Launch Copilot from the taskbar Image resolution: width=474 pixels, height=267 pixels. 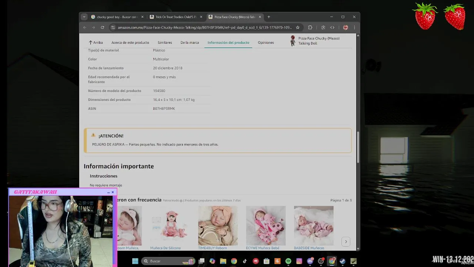click(212, 261)
